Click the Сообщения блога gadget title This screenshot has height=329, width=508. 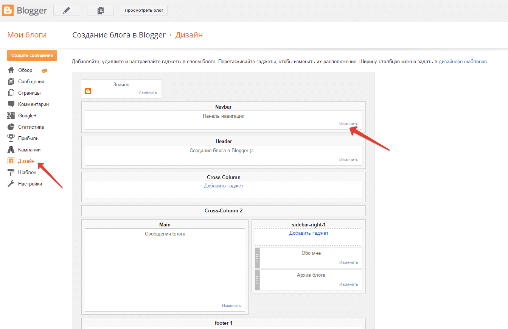(x=165, y=234)
